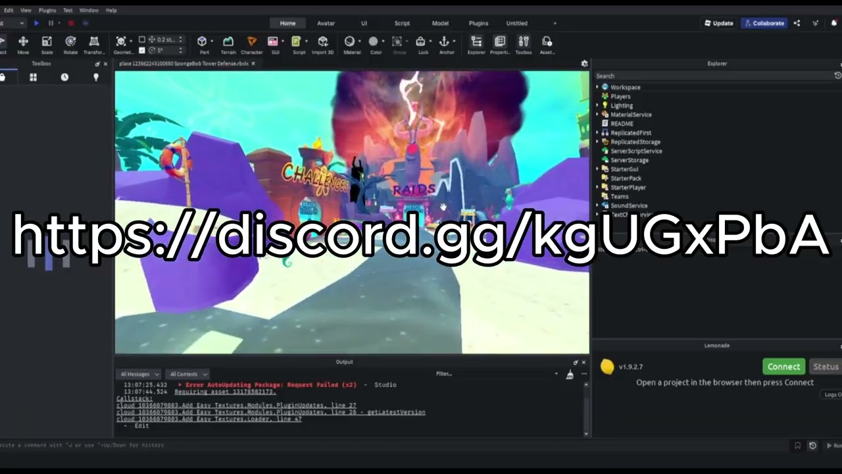Click the Material tool icon
This screenshot has width=842, height=474.
tap(349, 41)
